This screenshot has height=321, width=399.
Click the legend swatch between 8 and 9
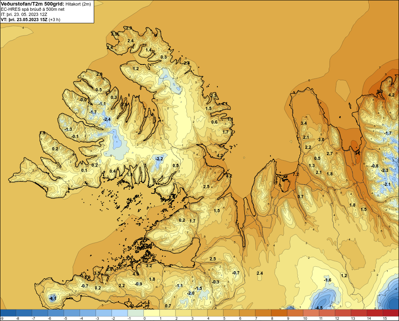(x=279, y=313)
